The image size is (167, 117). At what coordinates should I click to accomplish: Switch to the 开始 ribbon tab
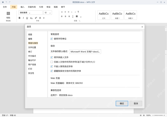point(14,7)
